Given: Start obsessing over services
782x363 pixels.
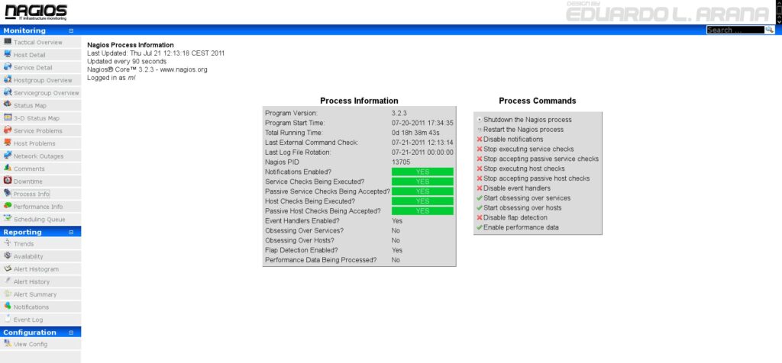Looking at the screenshot, I should (527, 198).
